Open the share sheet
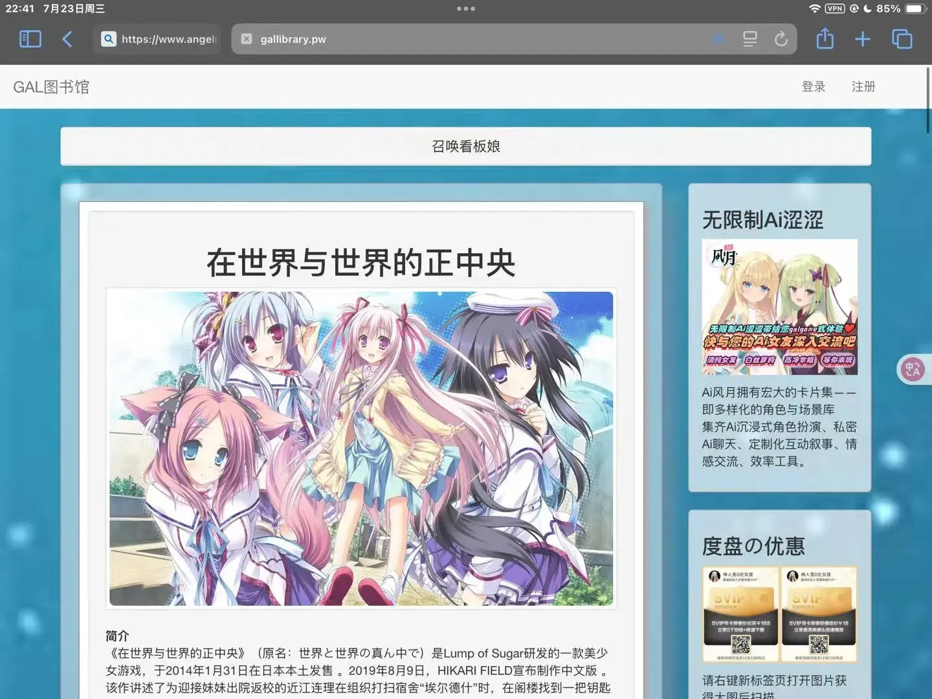The width and height of the screenshot is (932, 699). (x=825, y=38)
